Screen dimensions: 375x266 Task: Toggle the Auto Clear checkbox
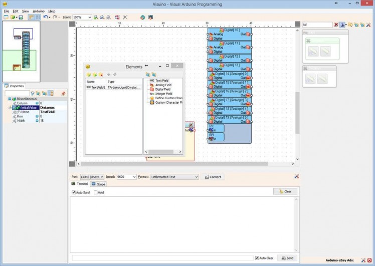[x=257, y=258]
